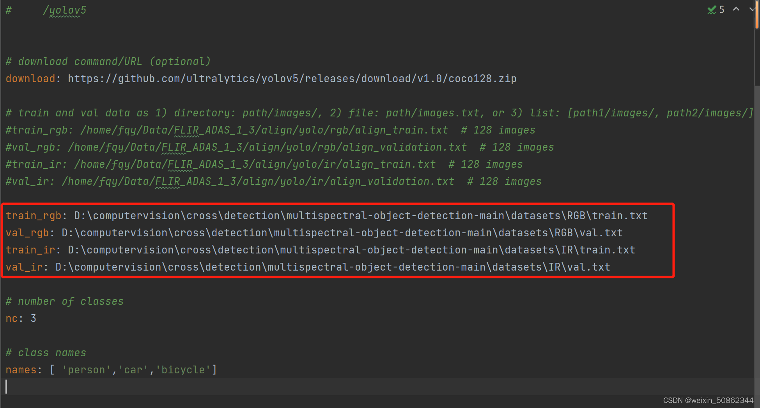Go to previous highlighted problem with up arrow
Screen dimensions: 760x408
point(736,9)
